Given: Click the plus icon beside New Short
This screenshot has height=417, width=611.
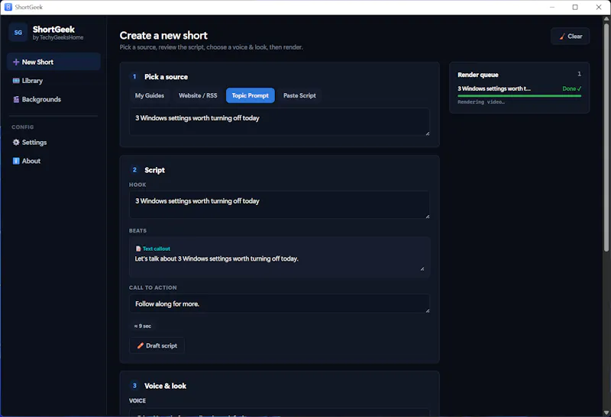Looking at the screenshot, I should click(x=16, y=62).
